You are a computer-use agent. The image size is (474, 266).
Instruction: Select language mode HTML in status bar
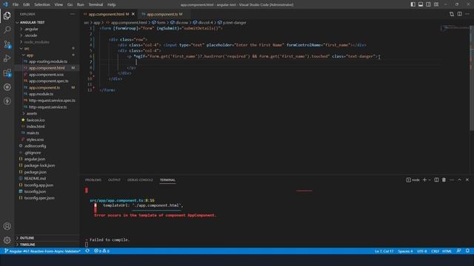coord(447,251)
